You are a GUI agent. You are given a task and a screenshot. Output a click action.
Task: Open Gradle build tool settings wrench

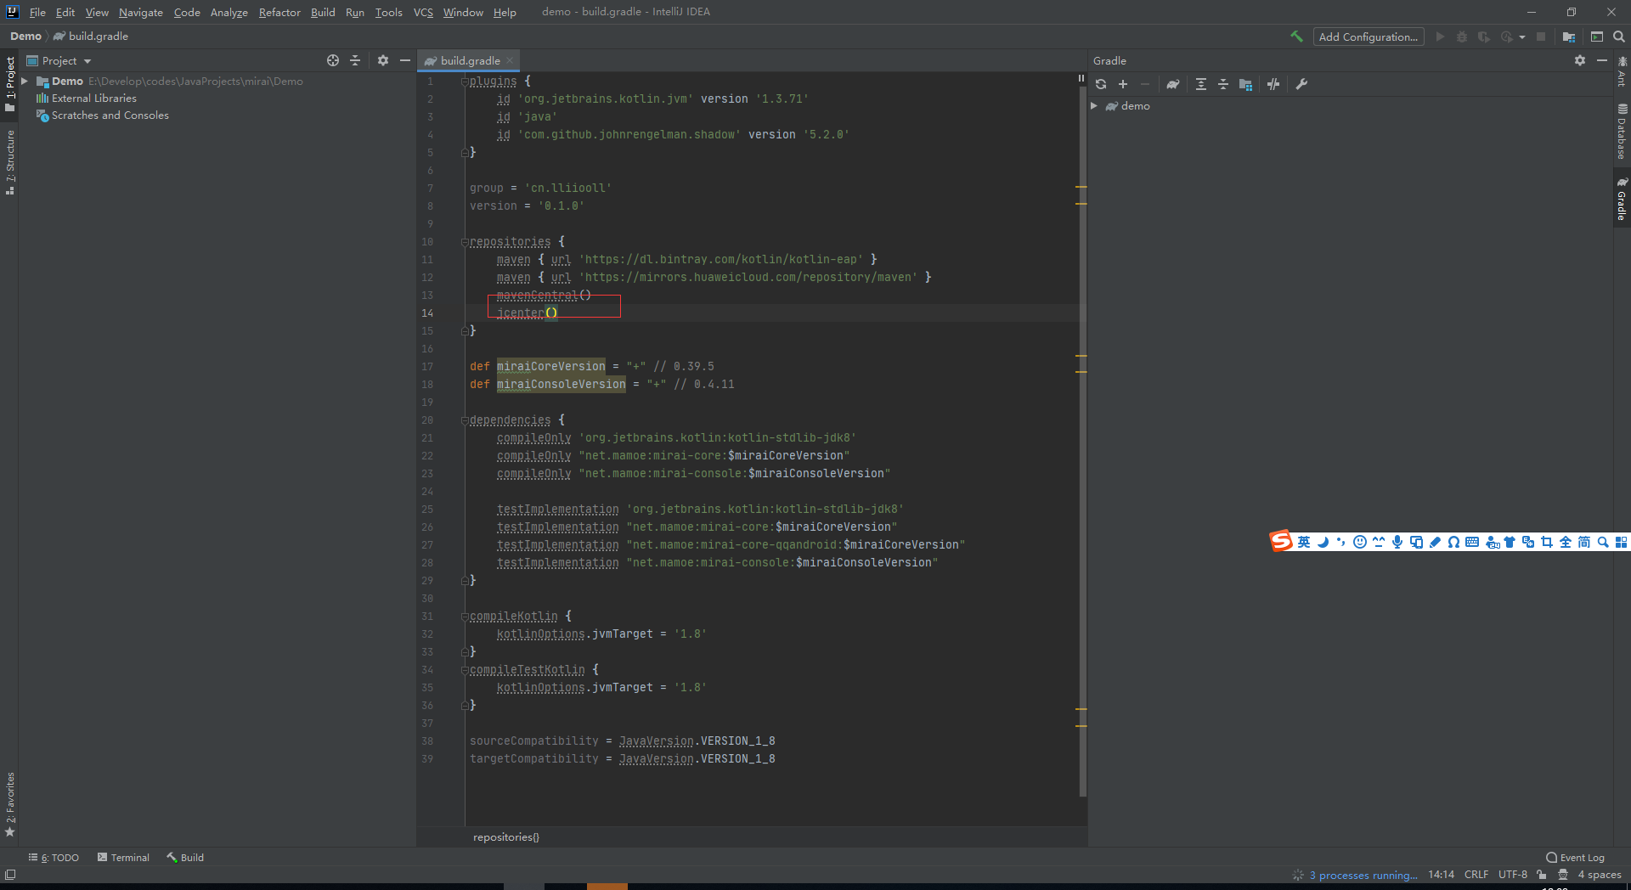tap(1301, 84)
